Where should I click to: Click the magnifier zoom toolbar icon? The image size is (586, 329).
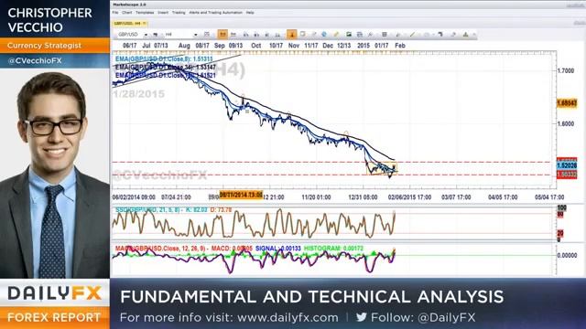tap(370, 35)
